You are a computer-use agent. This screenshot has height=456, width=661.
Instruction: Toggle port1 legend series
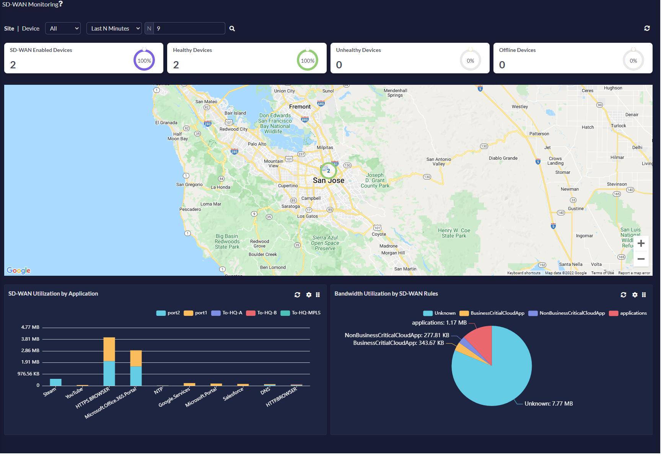pos(195,313)
